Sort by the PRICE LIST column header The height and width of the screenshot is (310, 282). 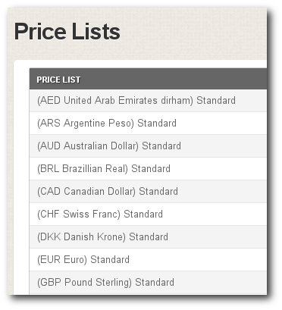tap(58, 80)
